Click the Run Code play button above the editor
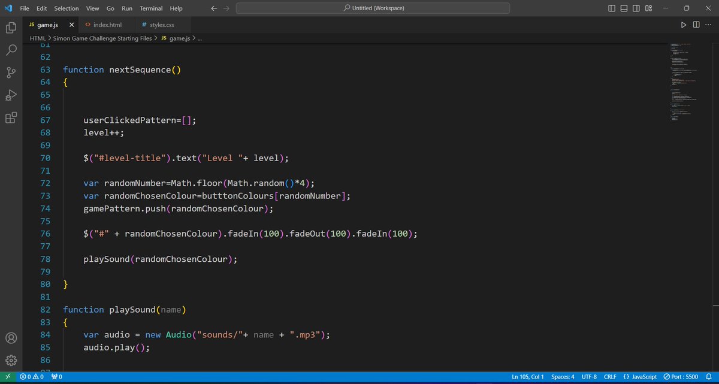Image resolution: width=719 pixels, height=384 pixels. 684,25
